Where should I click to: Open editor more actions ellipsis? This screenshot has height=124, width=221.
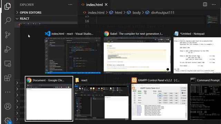click(214, 4)
